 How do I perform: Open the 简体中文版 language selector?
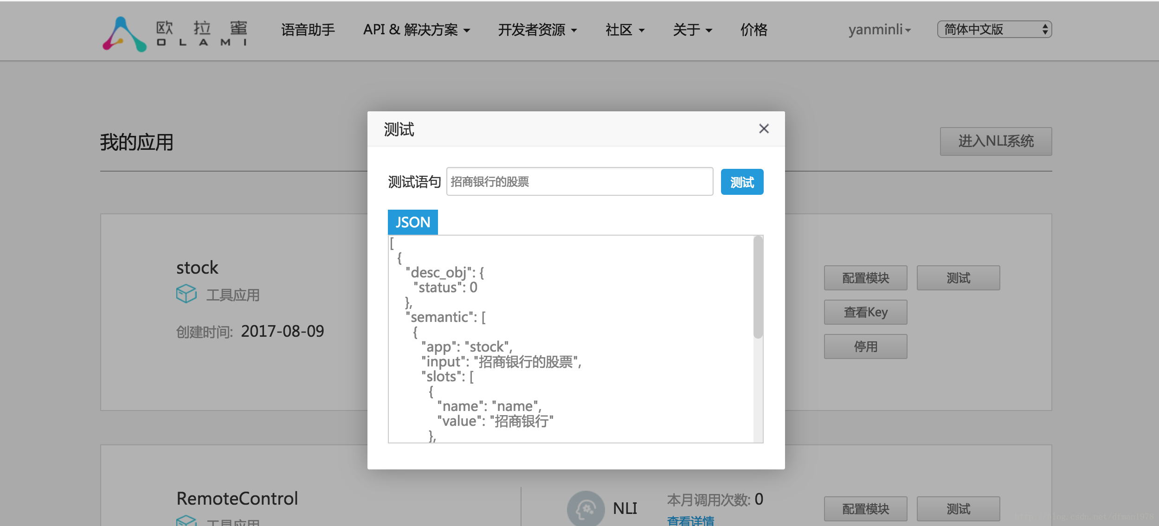[x=994, y=29]
